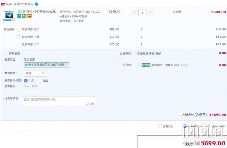Open the HONOR MagicBook product thumbnail
This screenshot has height=148, width=227.
9,15
